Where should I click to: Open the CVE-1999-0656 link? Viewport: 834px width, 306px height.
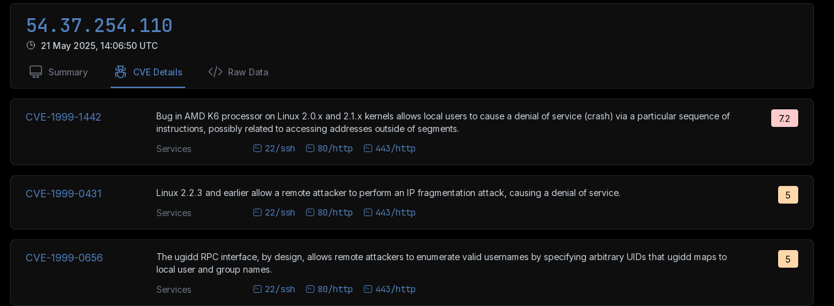point(64,258)
